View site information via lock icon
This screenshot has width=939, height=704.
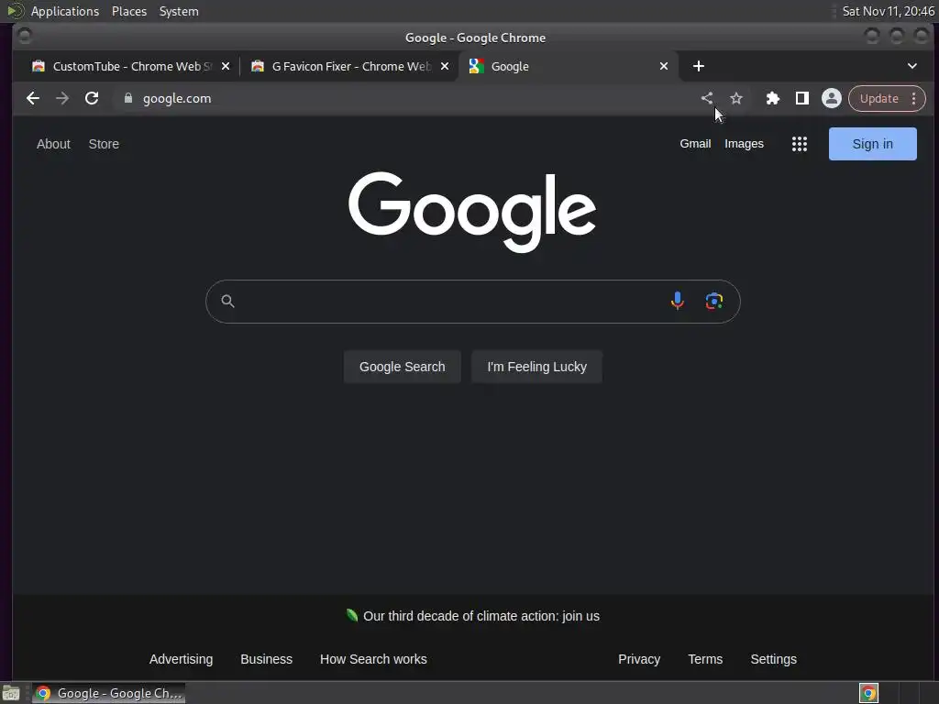127,98
